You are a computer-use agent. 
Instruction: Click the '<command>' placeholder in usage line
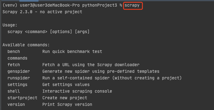[36, 32]
